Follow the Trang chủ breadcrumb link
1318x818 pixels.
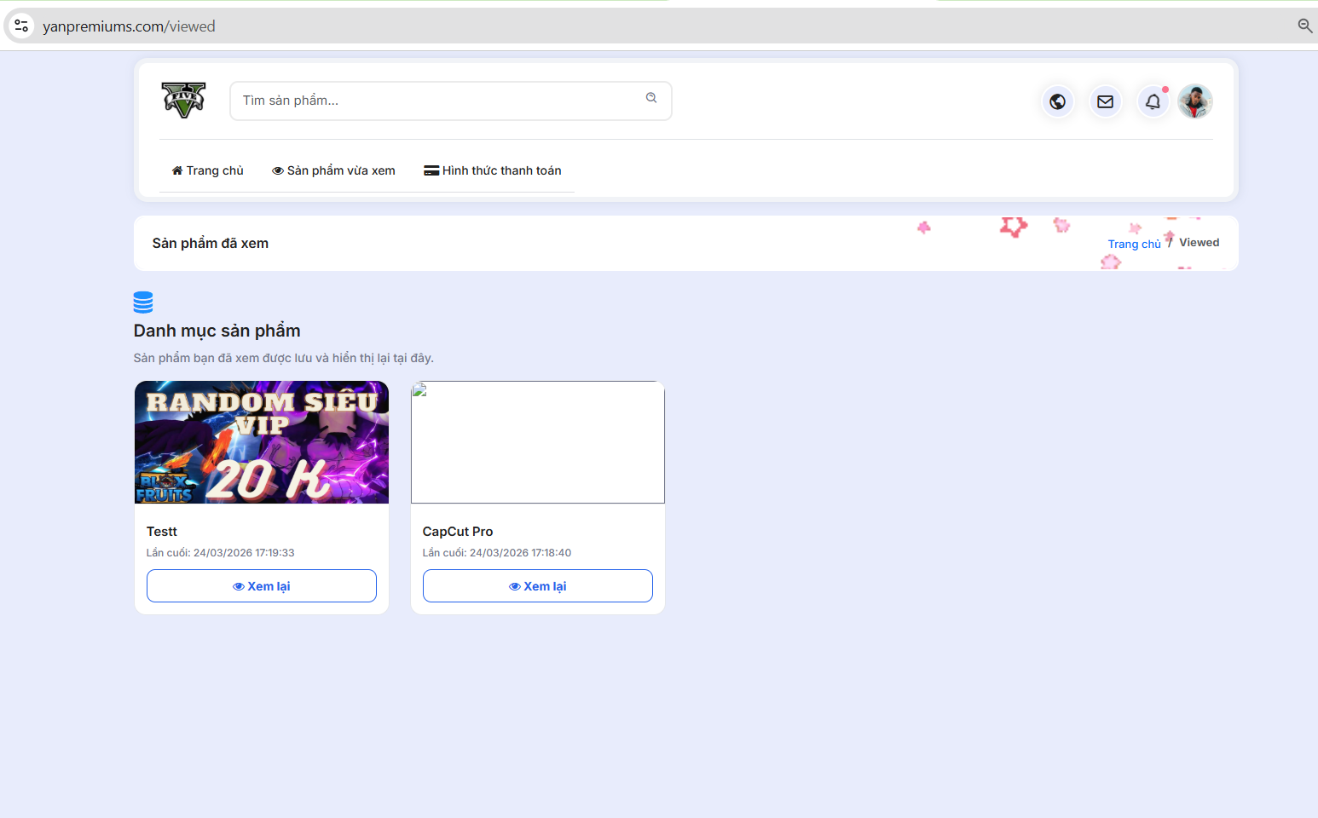(1134, 244)
